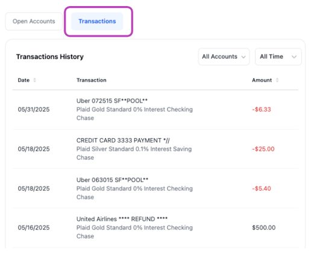Click the Transaction column header
Viewport: 311px width, 255px height.
coord(92,80)
